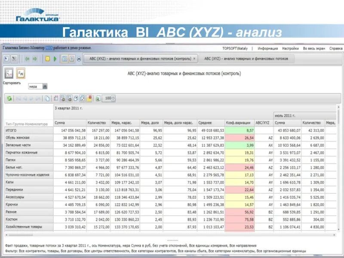Refresh the report with green refresh icon
This screenshot has height=258, width=344.
click(9, 98)
